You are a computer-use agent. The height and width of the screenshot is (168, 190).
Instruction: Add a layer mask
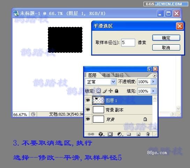(110, 134)
